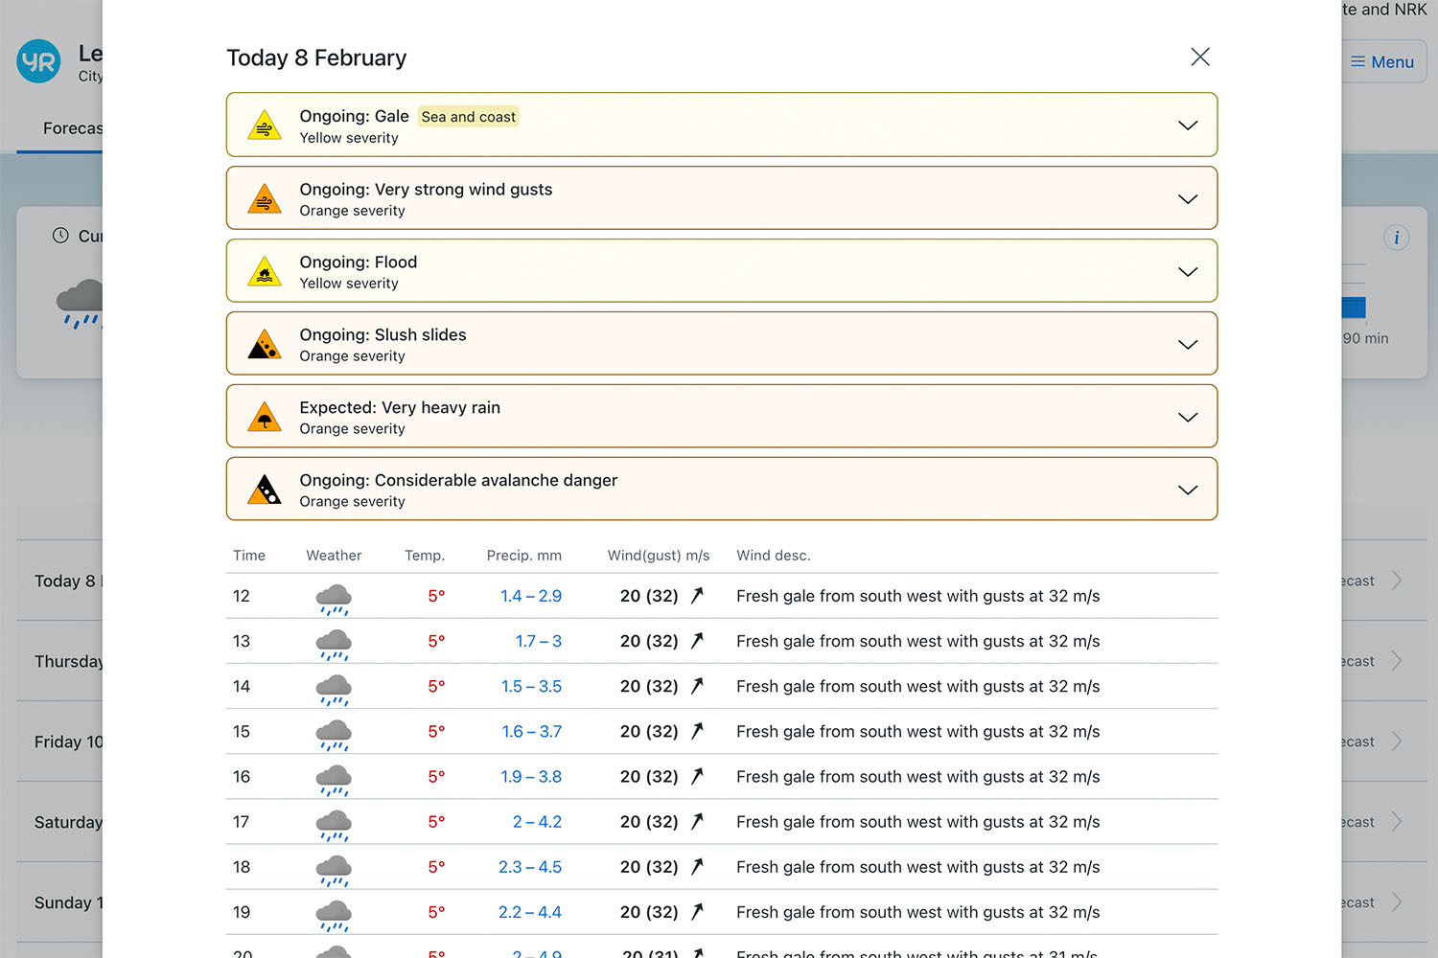Switch to the Forecast tab
Screen dimensions: 1438x958
tap(72, 128)
